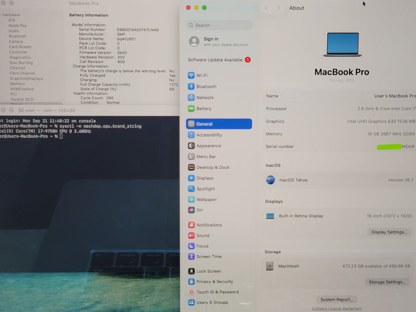The height and width of the screenshot is (312, 416).
Task: Select Audio in the Hardware list
Action: point(14,31)
